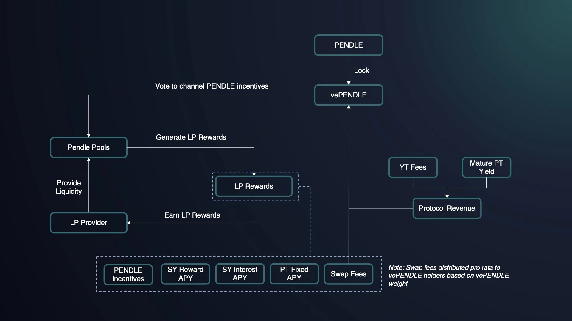Viewport: 572px width, 321px height.
Task: Click the PENDLE node box
Action: pyautogui.click(x=348, y=45)
